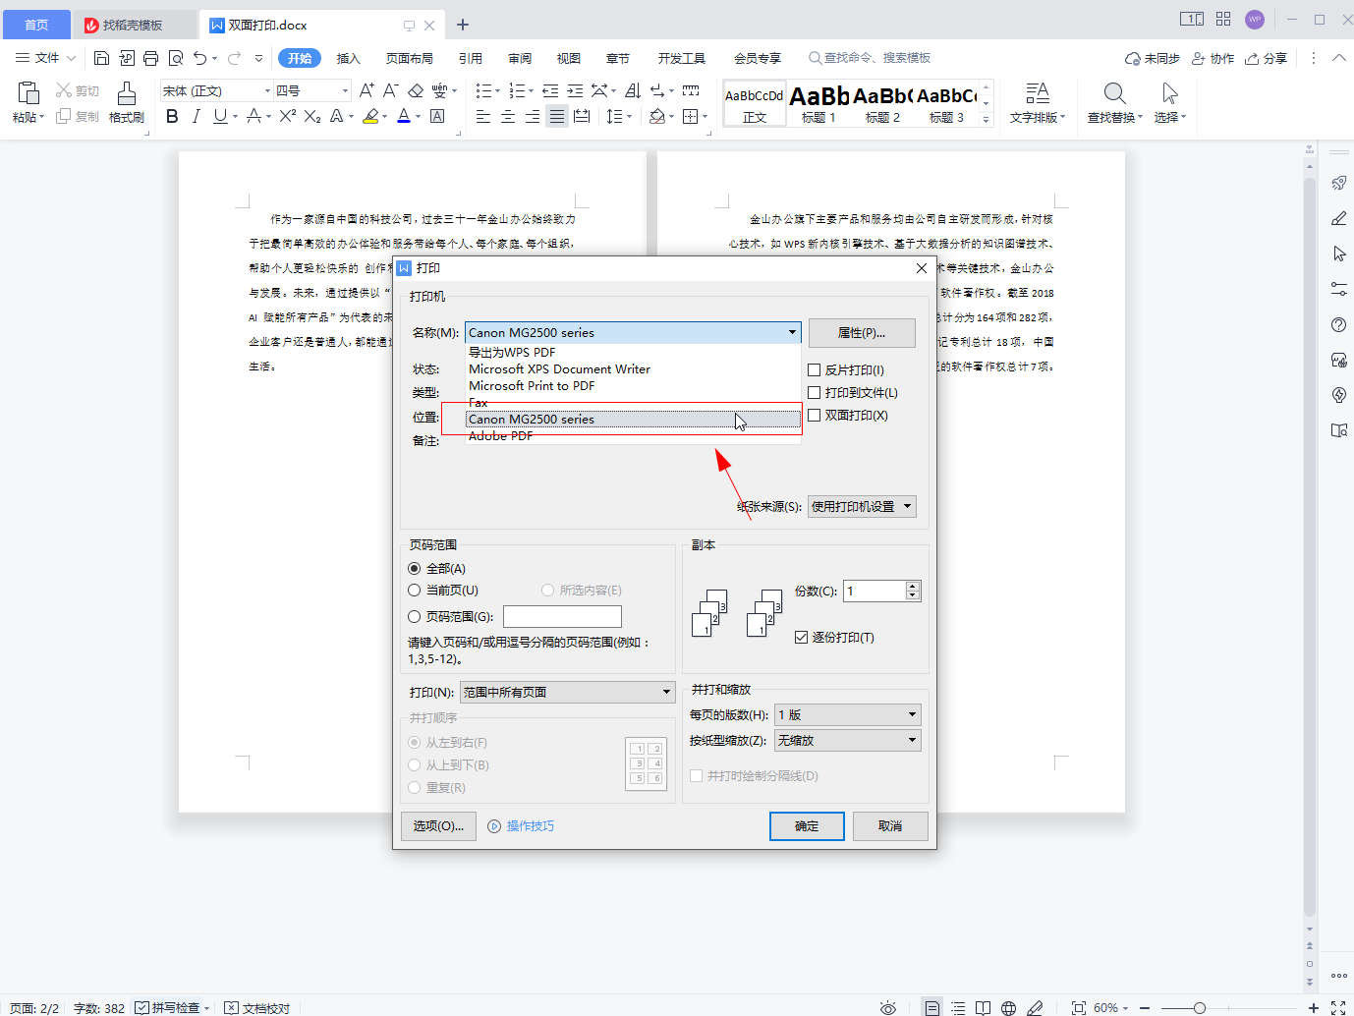Click 选项(O)... button
Viewport: 1354px width, 1016px height.
[438, 825]
